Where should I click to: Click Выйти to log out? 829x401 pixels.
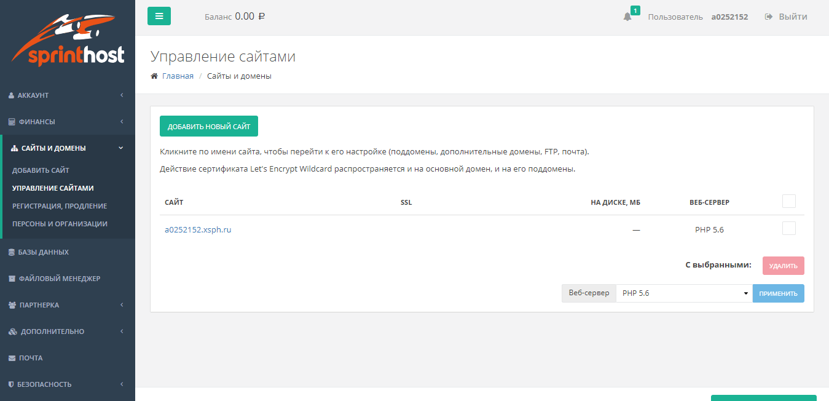786,17
